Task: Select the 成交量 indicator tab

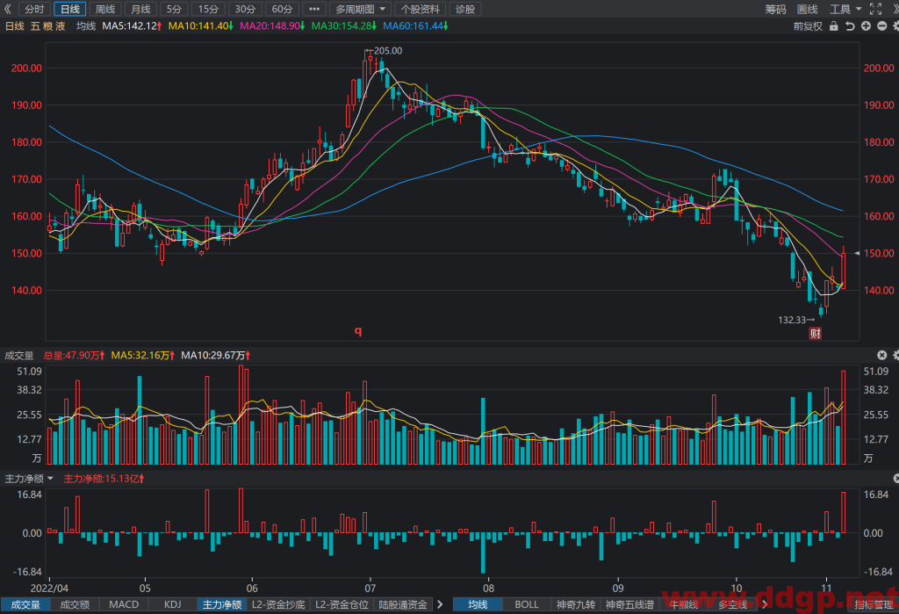Action: coord(25,604)
